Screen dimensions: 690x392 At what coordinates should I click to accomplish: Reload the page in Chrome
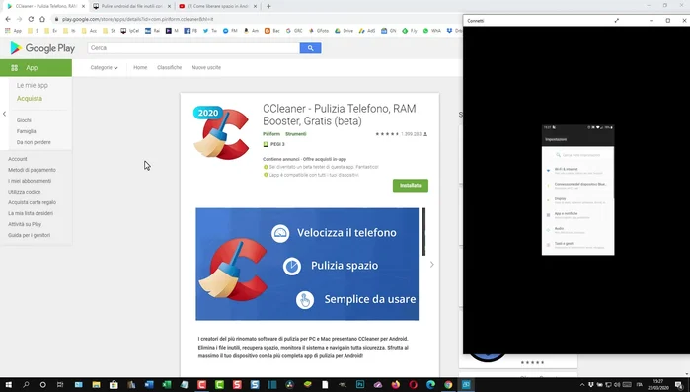pos(31,19)
